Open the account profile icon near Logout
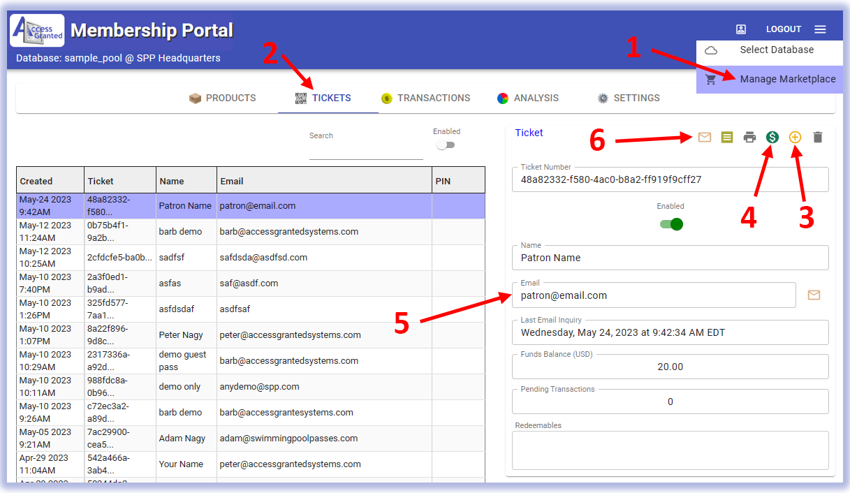This screenshot has width=850, height=493. [x=741, y=29]
